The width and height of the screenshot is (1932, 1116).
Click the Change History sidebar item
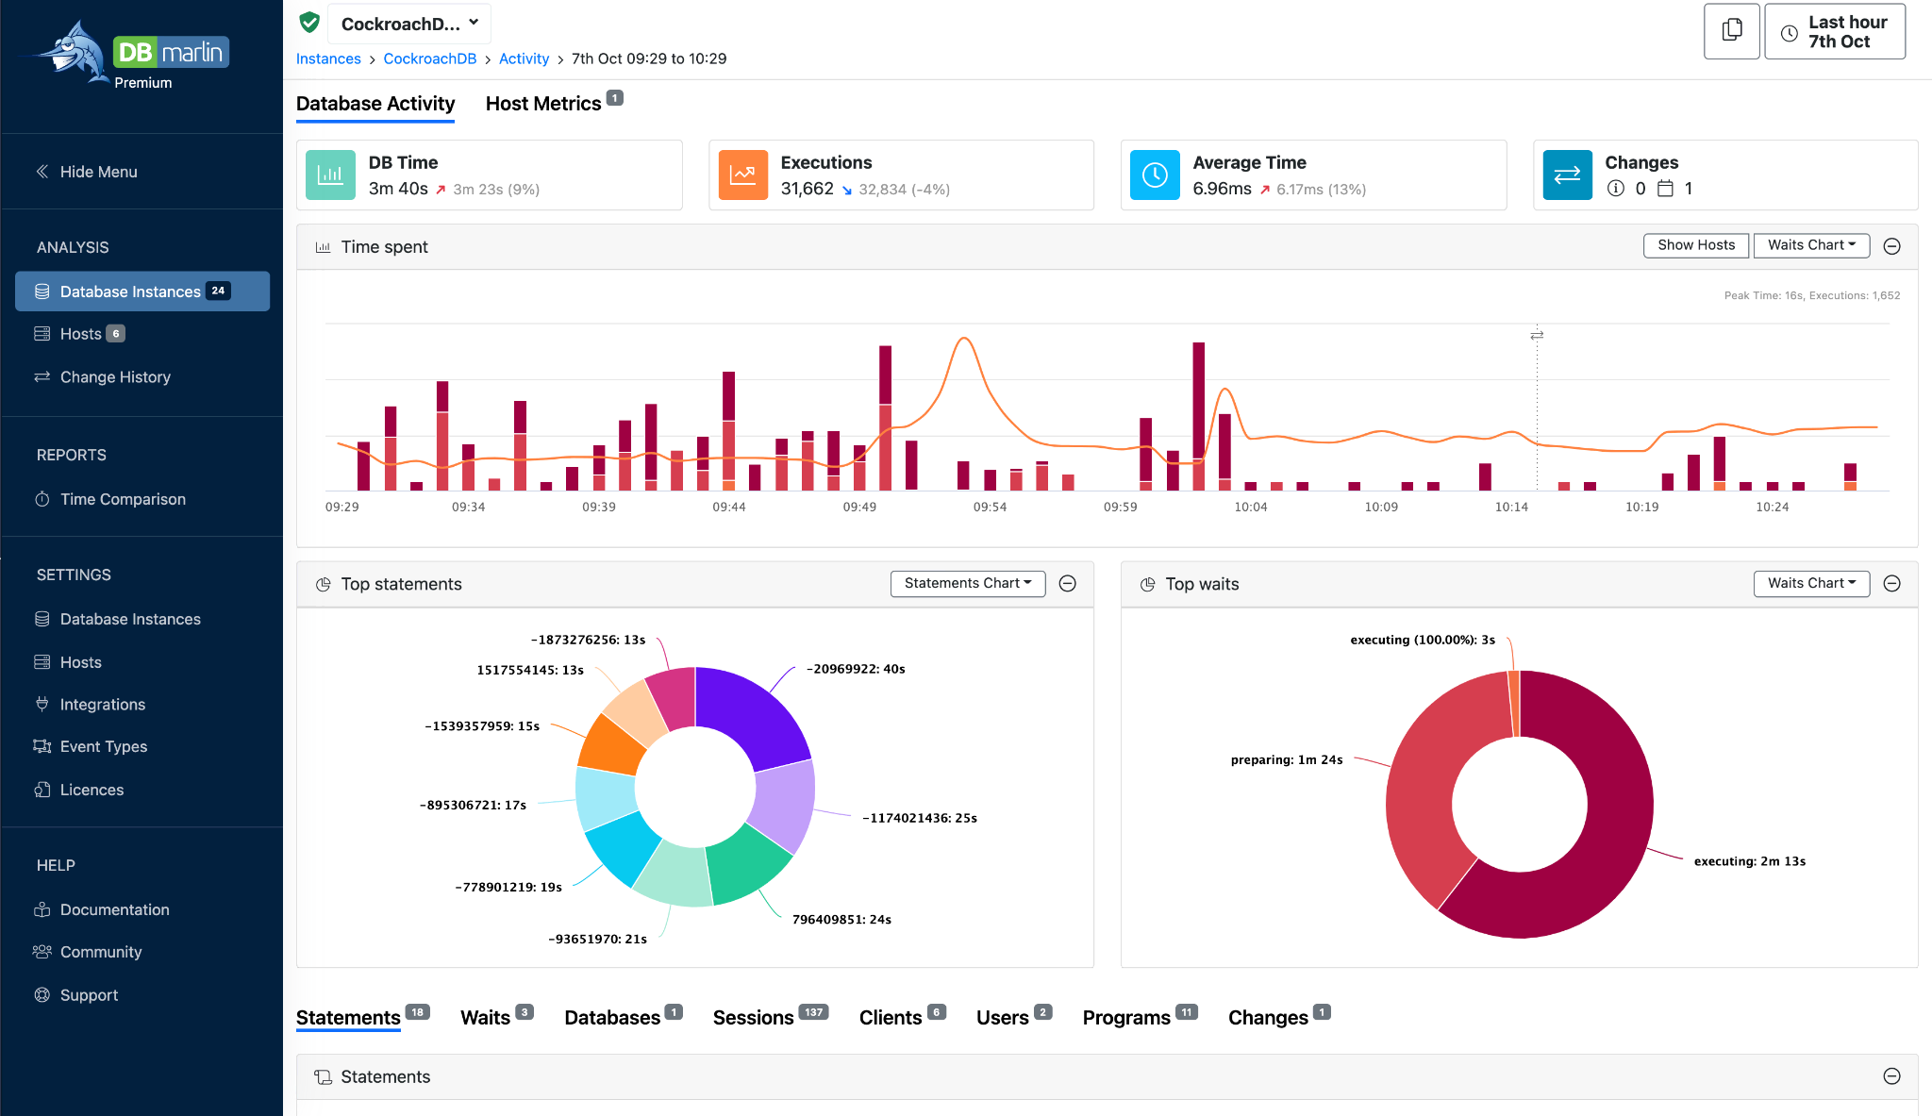pyautogui.click(x=115, y=376)
